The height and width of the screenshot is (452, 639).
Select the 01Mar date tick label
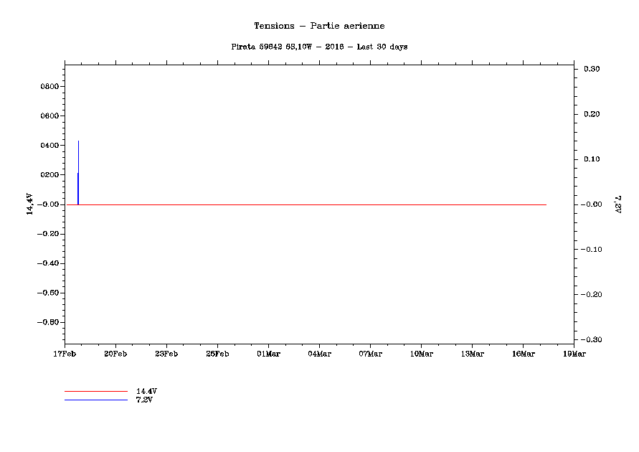click(268, 354)
